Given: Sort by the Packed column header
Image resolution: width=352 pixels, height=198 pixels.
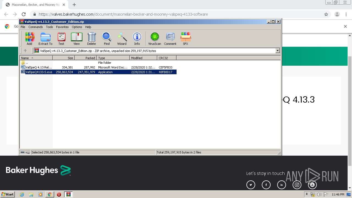Looking at the screenshot, I should [86, 58].
